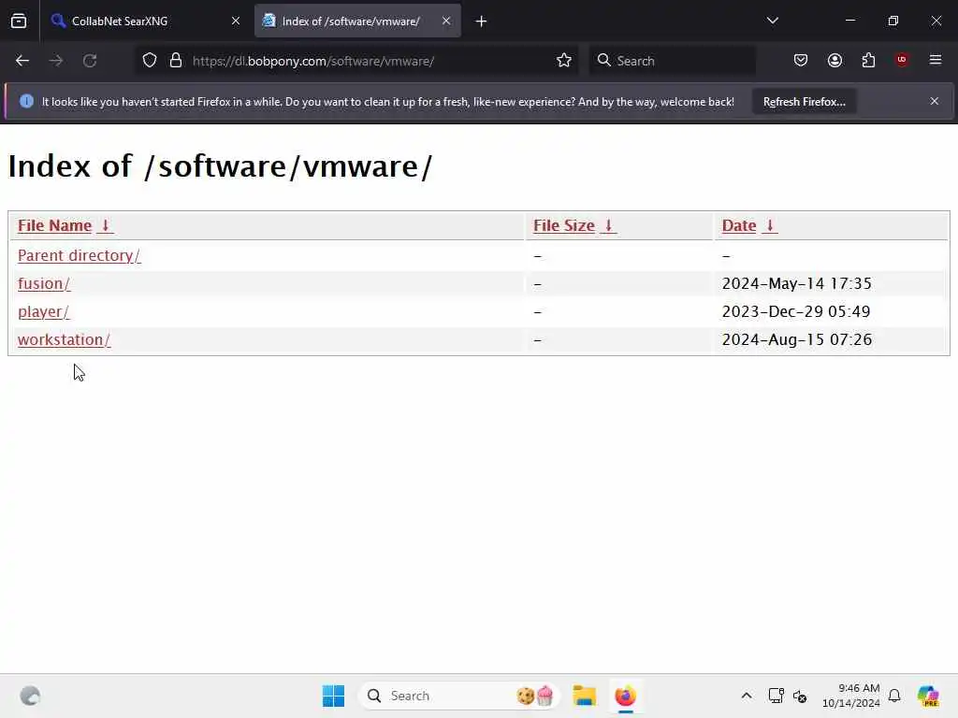Viewport: 958px width, 718px height.
Task: Open the Firefox hamburger application menu
Action: [x=936, y=60]
